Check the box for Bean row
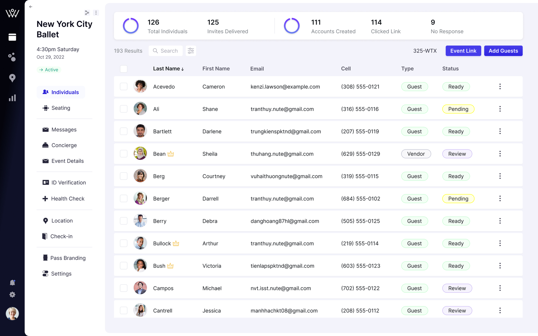The image size is (538, 336). click(124, 154)
